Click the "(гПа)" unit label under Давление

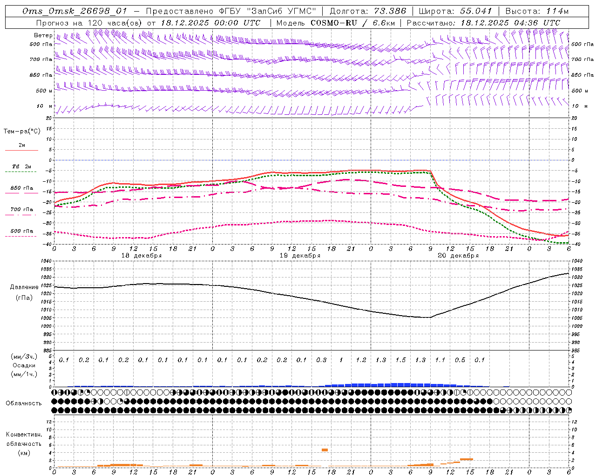point(24,297)
